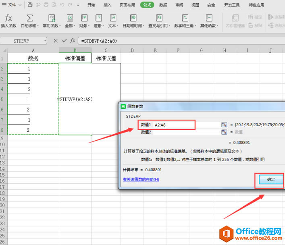Open the Logical (逻辑) functions list
The height and width of the screenshot is (245, 285).
(99, 21)
